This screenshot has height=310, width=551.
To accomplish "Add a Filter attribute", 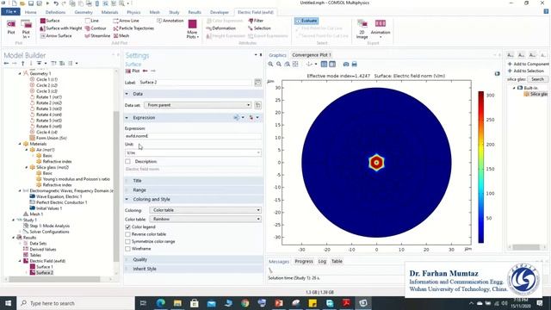I will pyautogui.click(x=256, y=21).
